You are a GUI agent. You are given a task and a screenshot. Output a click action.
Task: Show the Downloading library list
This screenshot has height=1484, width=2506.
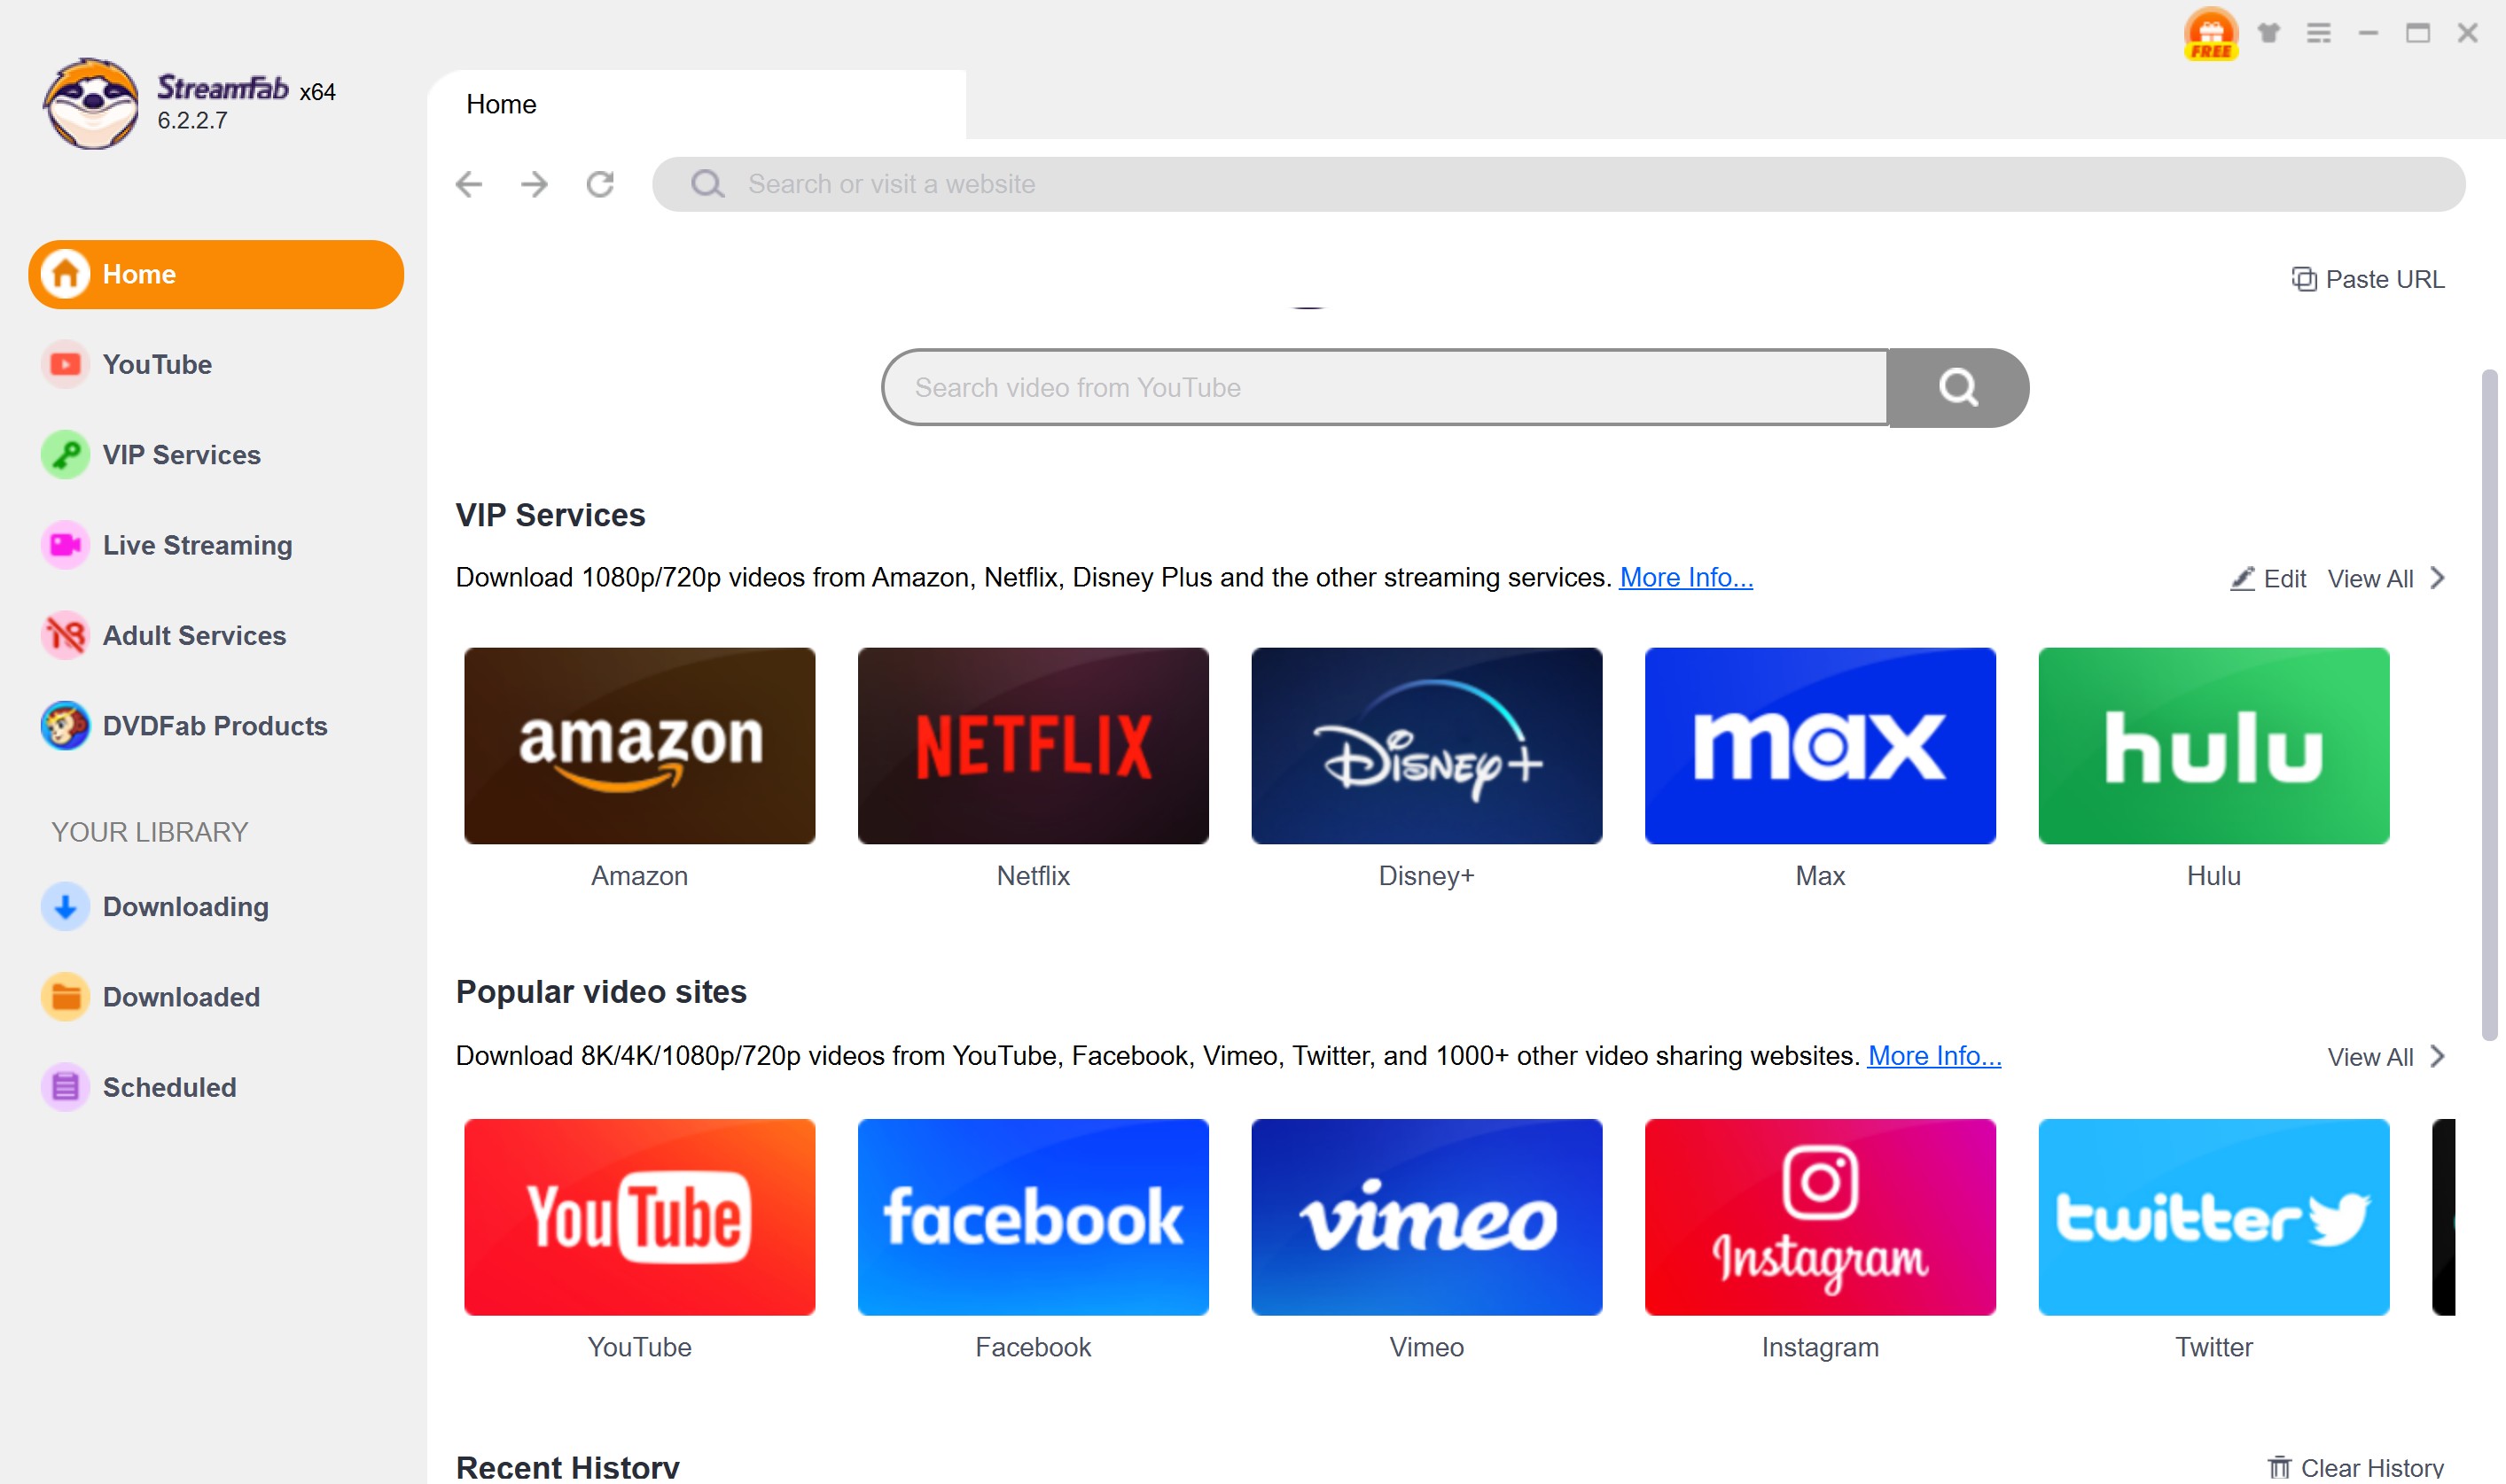coord(216,907)
